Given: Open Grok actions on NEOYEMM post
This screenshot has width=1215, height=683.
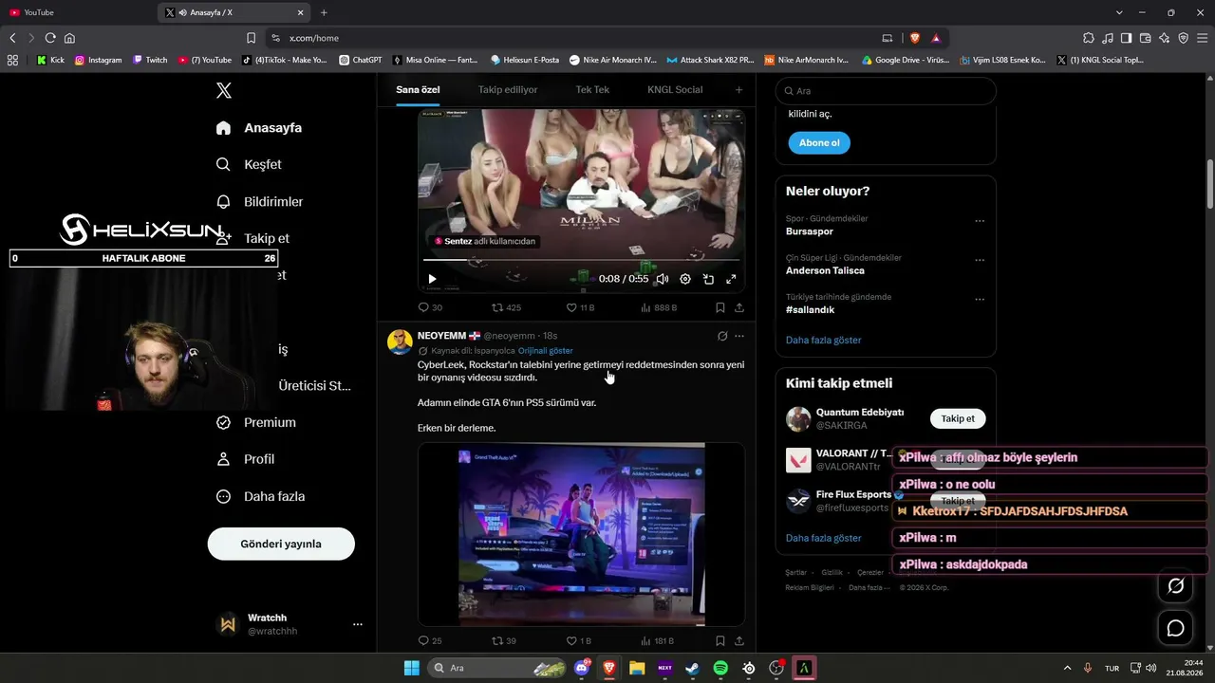Looking at the screenshot, I should pyautogui.click(x=722, y=336).
